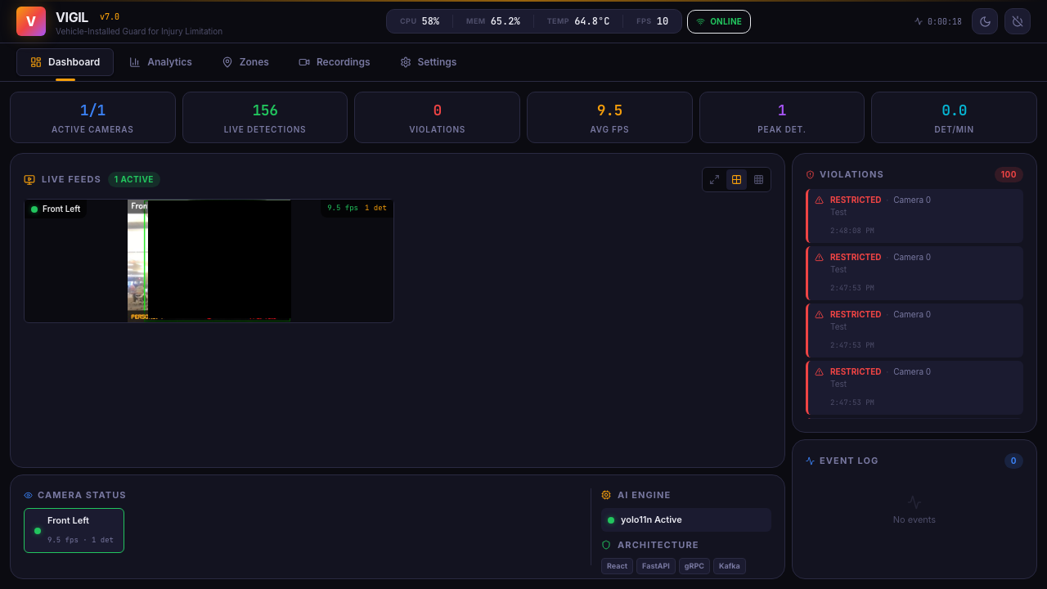
Task: Click the VIGIL logo icon
Action: tap(31, 21)
